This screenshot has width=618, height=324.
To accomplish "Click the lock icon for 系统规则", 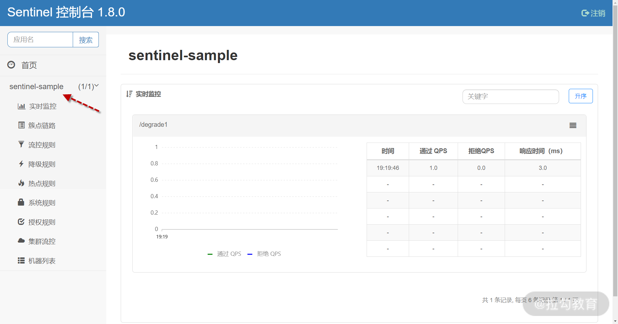I will 21,202.
